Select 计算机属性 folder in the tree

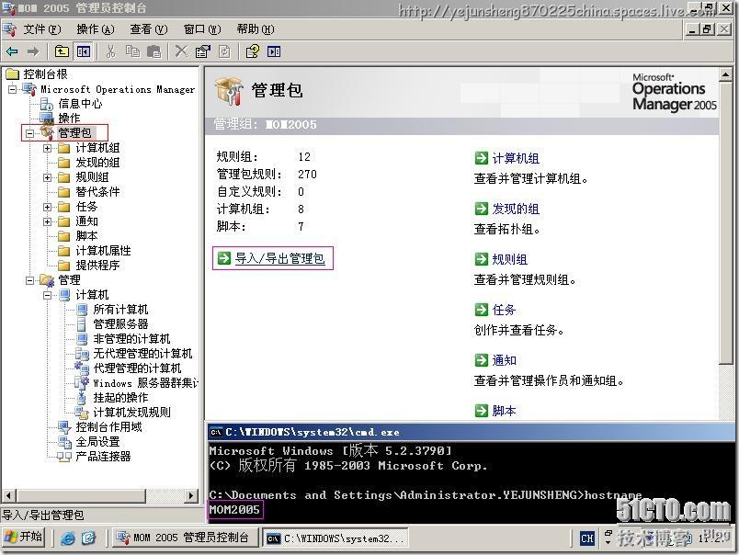[103, 250]
